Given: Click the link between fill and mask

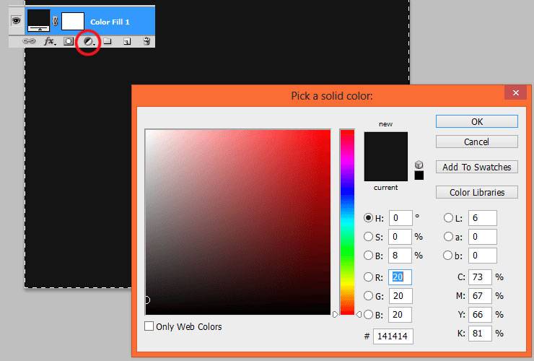Looking at the screenshot, I should (55, 21).
